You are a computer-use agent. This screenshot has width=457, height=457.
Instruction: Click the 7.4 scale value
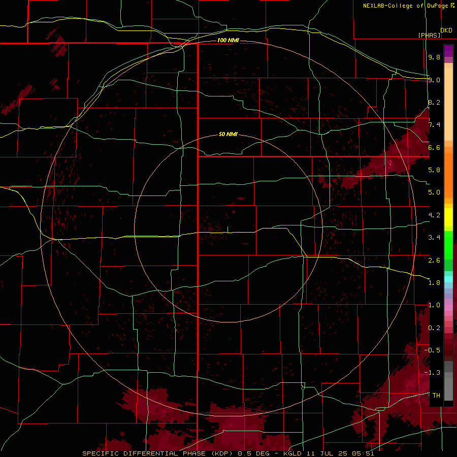point(434,125)
